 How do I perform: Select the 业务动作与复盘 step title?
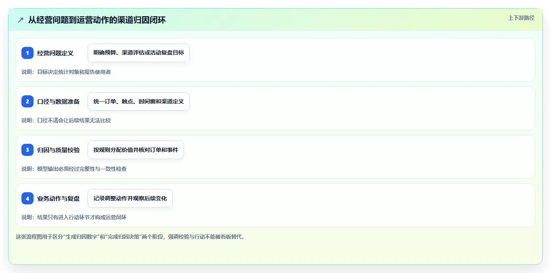59,198
